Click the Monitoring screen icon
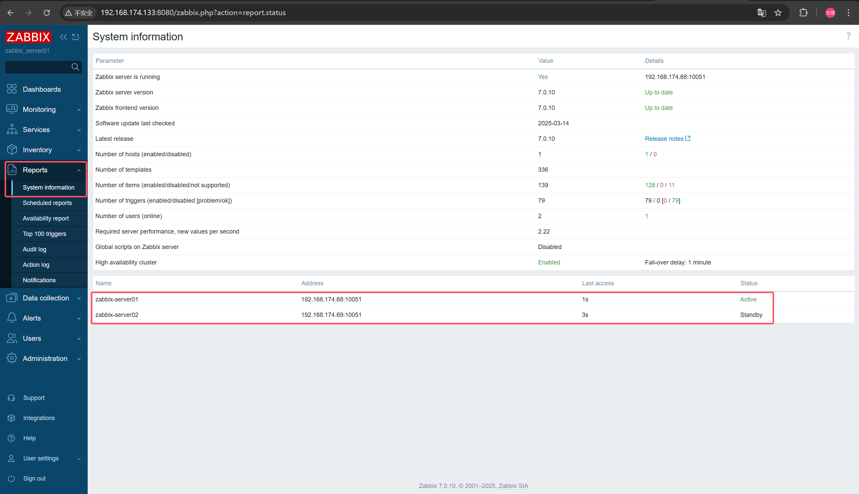Image resolution: width=859 pixels, height=494 pixels. pos(11,109)
